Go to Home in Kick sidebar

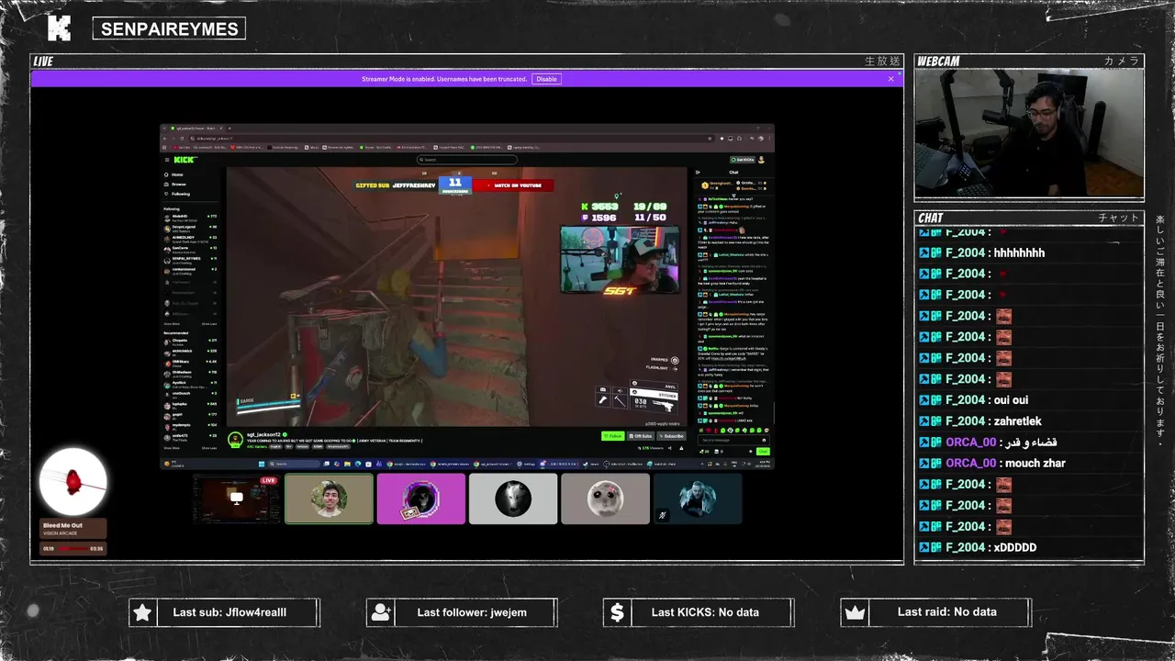(x=173, y=174)
